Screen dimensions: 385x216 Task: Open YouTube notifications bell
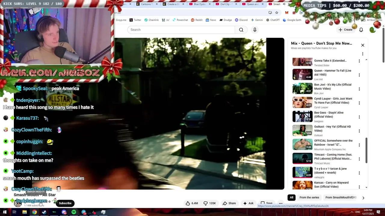361,30
